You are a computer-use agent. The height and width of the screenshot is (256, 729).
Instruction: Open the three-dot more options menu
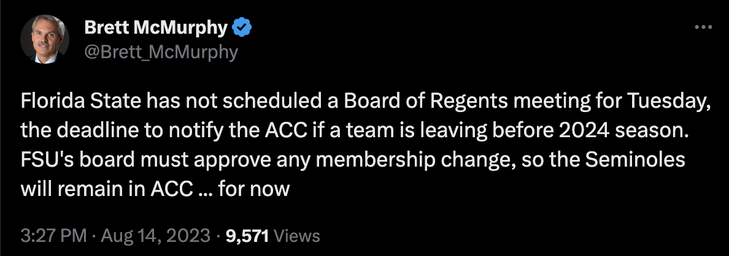(x=703, y=28)
